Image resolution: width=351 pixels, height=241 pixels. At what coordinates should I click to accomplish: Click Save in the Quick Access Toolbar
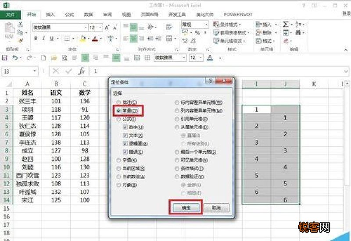[4, 58]
